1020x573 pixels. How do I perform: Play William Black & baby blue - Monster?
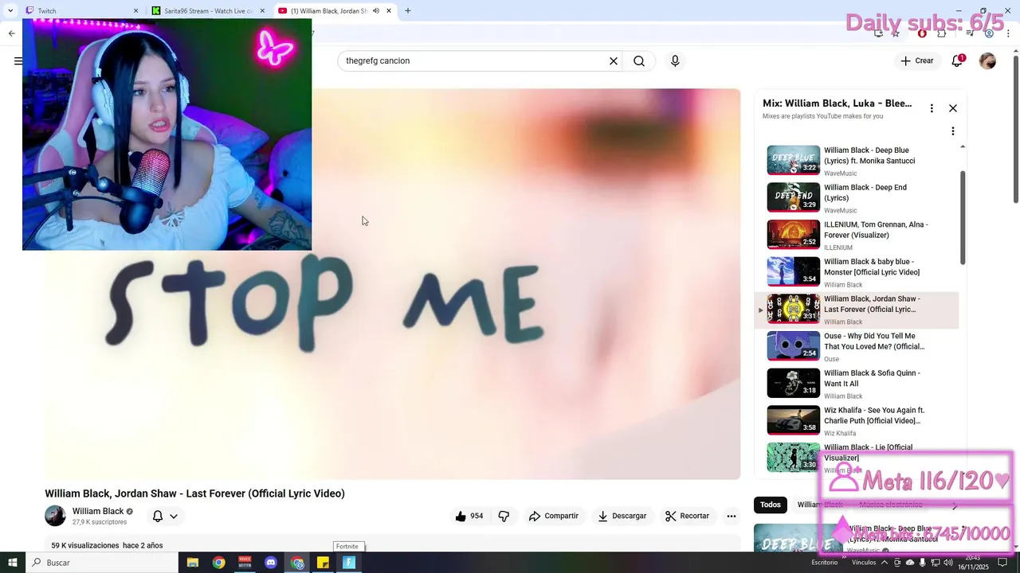[857, 272]
